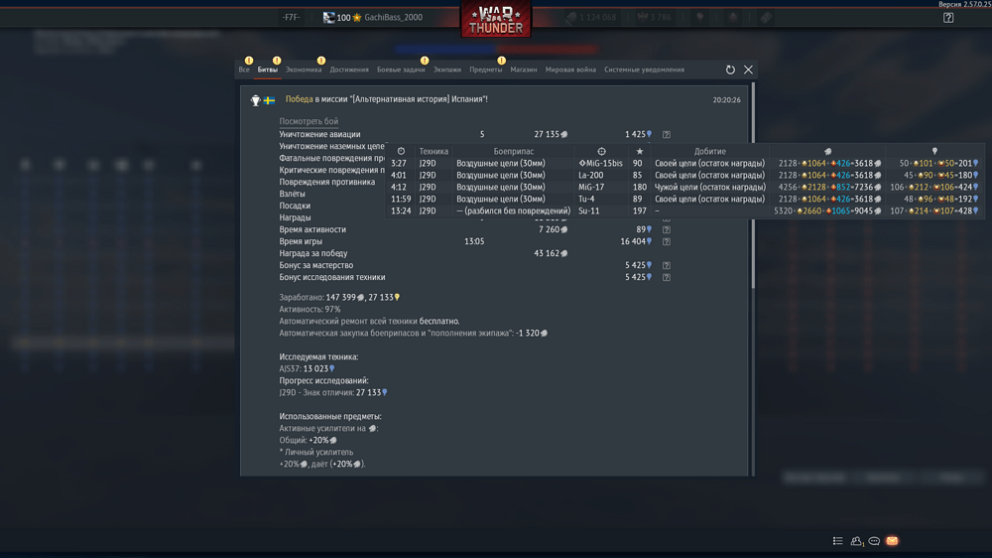Select the Системные уведомления tab
The width and height of the screenshot is (992, 558).
tap(644, 70)
